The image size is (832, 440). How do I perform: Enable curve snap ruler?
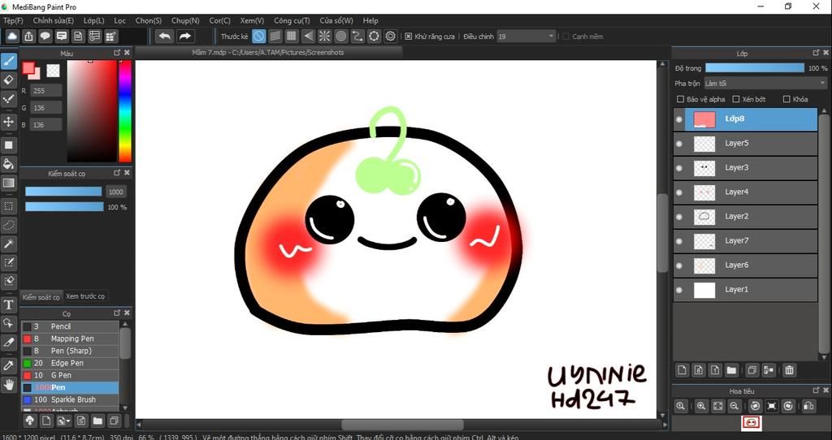357,36
